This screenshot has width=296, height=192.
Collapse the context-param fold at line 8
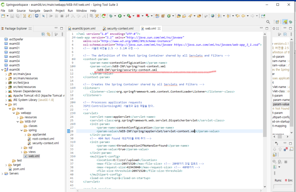75,59
